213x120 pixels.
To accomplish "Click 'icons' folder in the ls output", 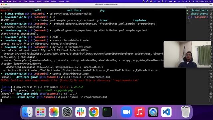I will (104, 20).
